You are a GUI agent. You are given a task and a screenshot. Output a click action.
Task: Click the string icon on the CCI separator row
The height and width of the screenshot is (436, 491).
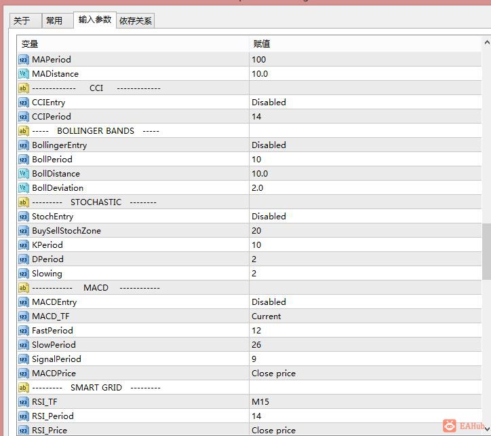(x=24, y=88)
